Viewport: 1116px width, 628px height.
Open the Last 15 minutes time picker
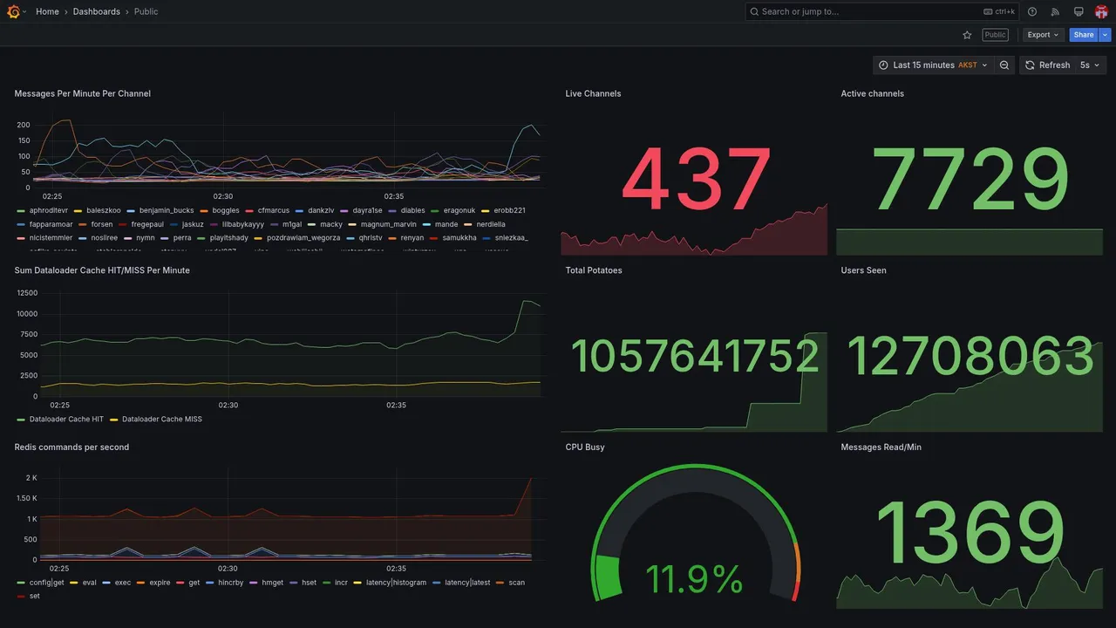[x=933, y=65]
